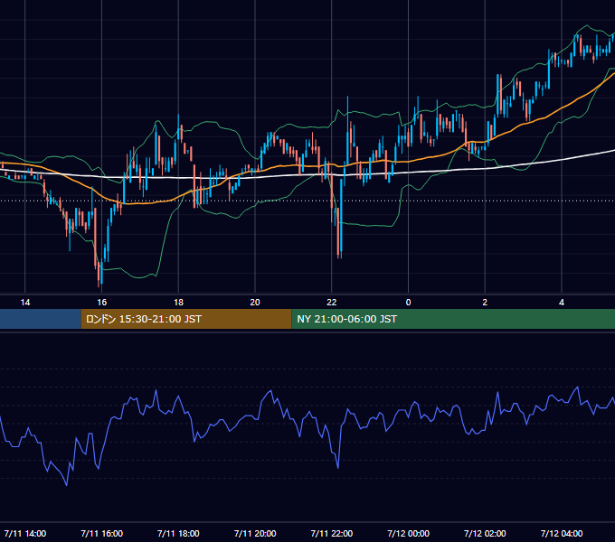615x542 pixels.
Task: Click the 7/11 22:00 time label
Action: [332, 533]
